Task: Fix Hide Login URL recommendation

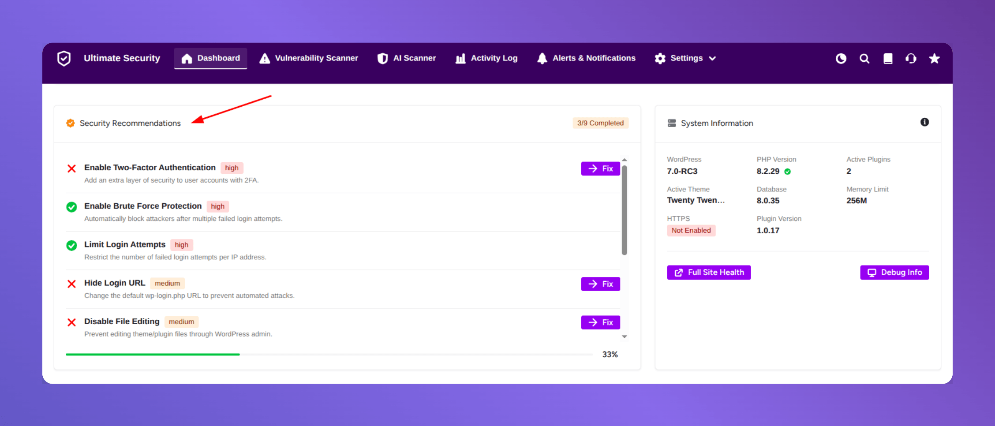Action: (600, 284)
